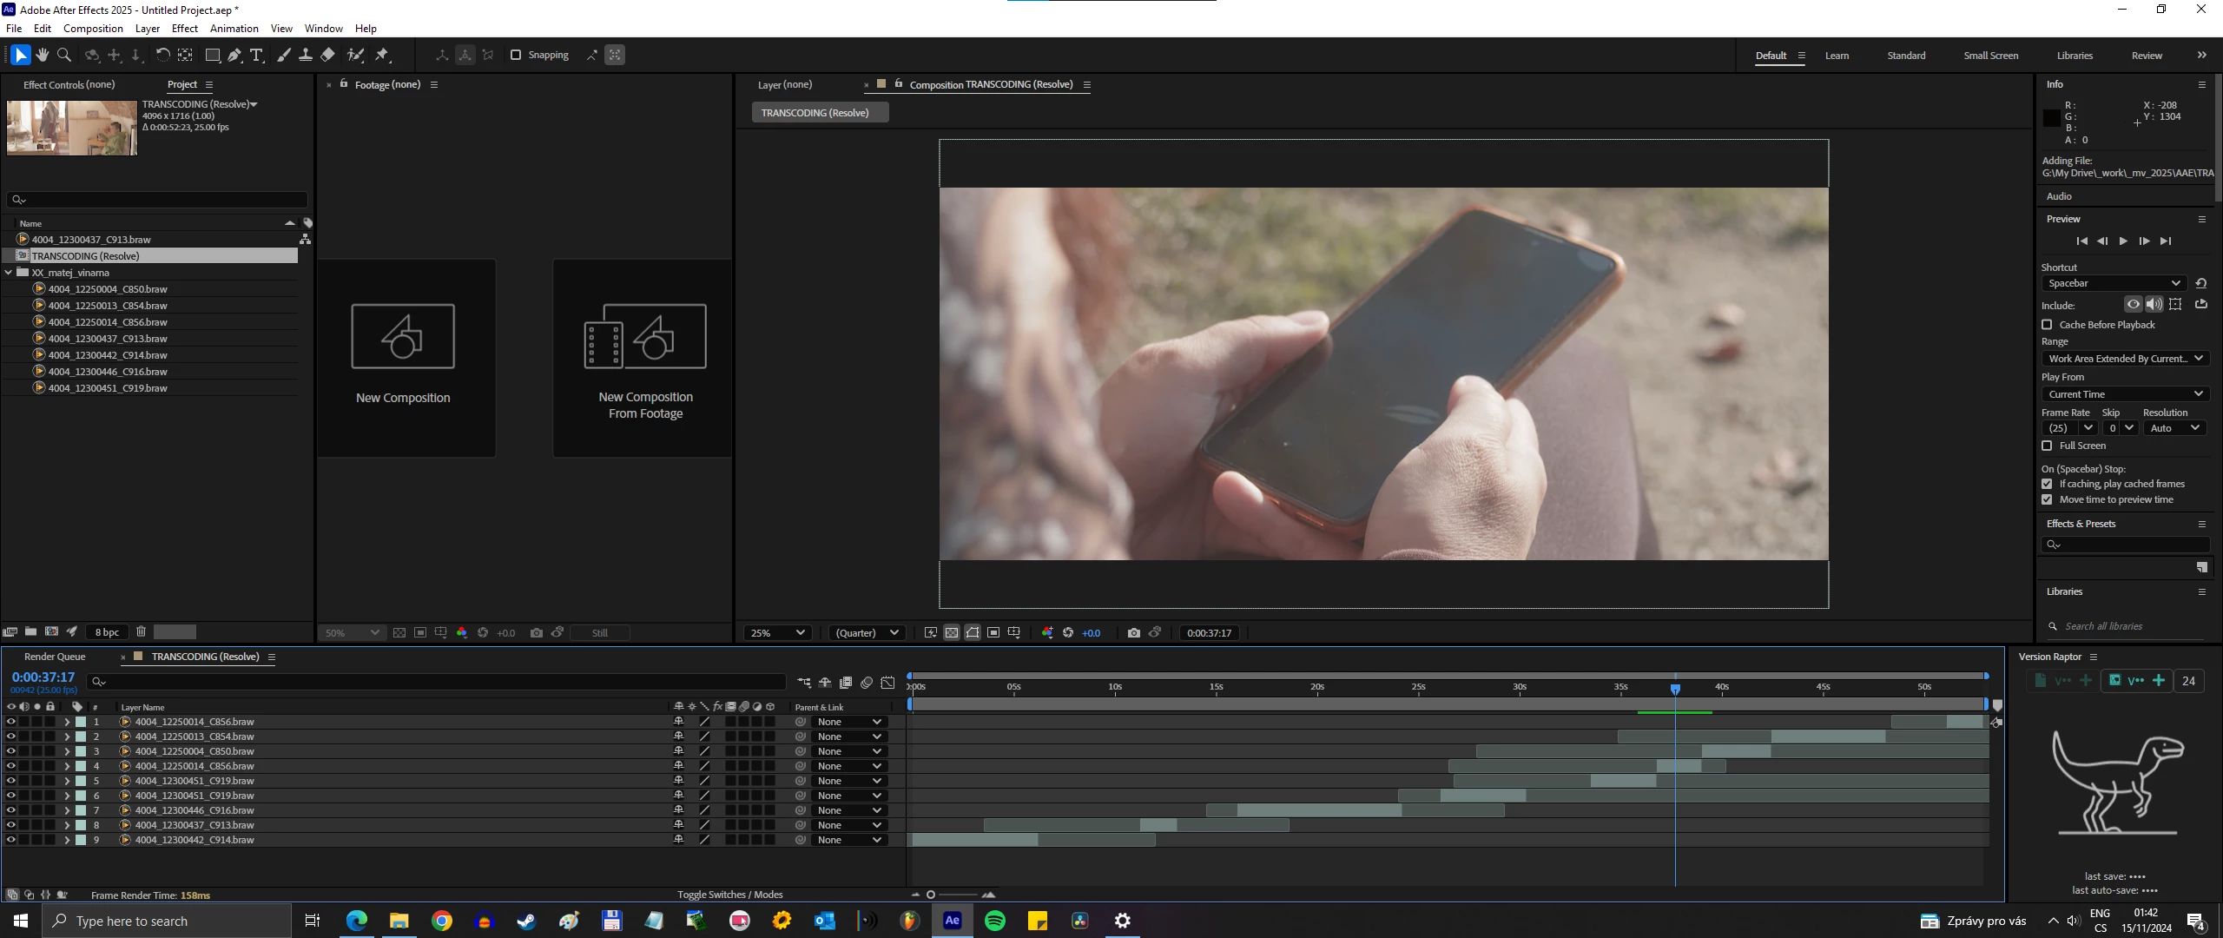Select the Zoom tool in toolbar
The width and height of the screenshot is (2223, 938).
[64, 55]
